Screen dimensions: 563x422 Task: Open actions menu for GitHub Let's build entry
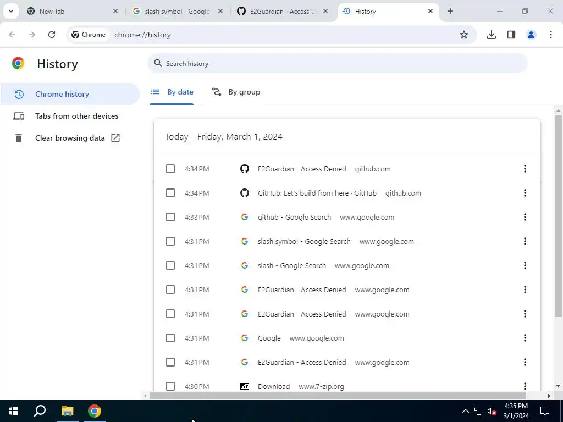click(x=525, y=193)
